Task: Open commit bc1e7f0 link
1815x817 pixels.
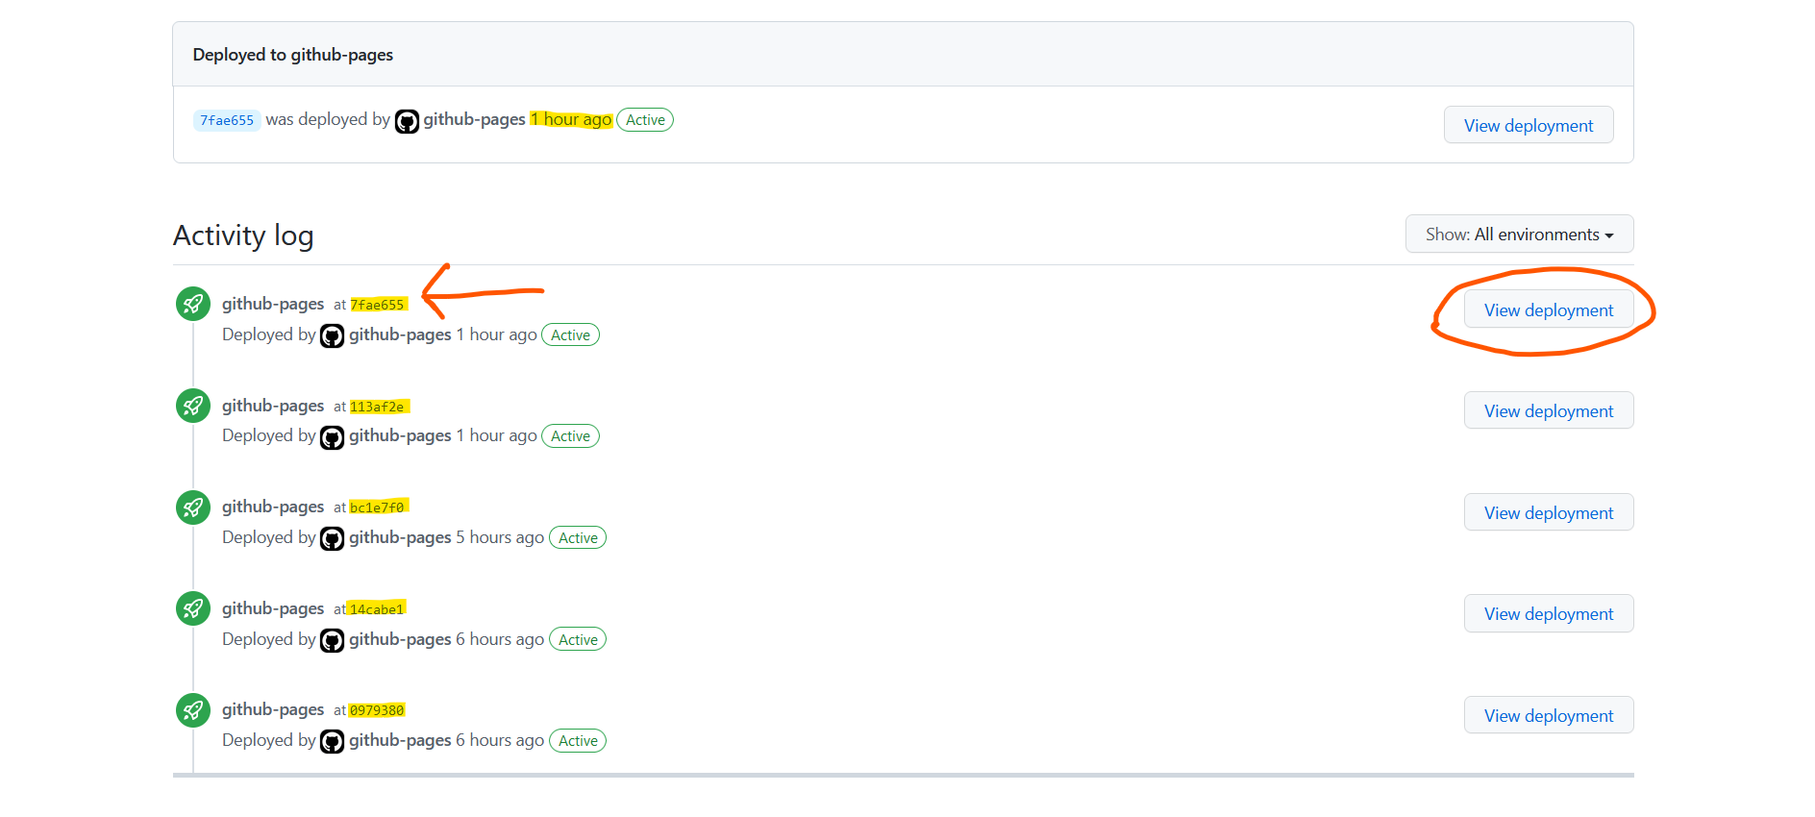Action: pyautogui.click(x=377, y=508)
